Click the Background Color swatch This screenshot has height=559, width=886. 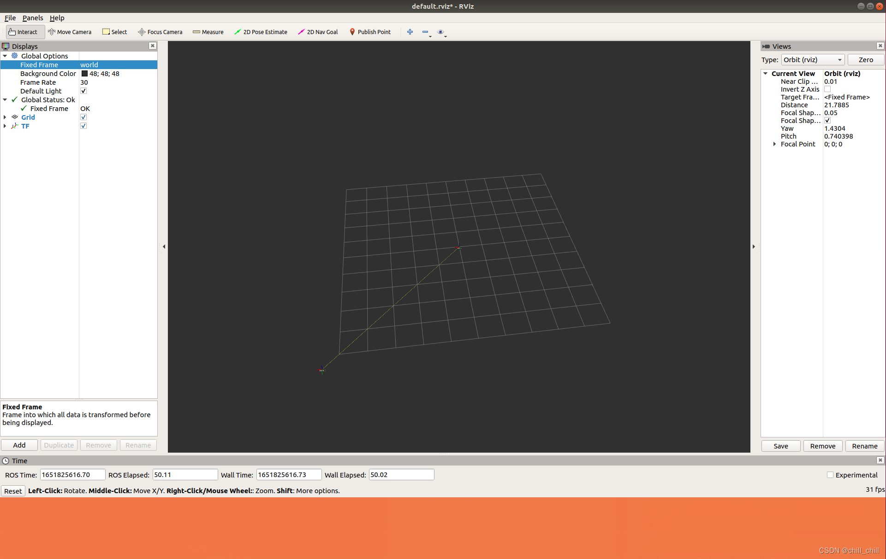tap(84, 74)
